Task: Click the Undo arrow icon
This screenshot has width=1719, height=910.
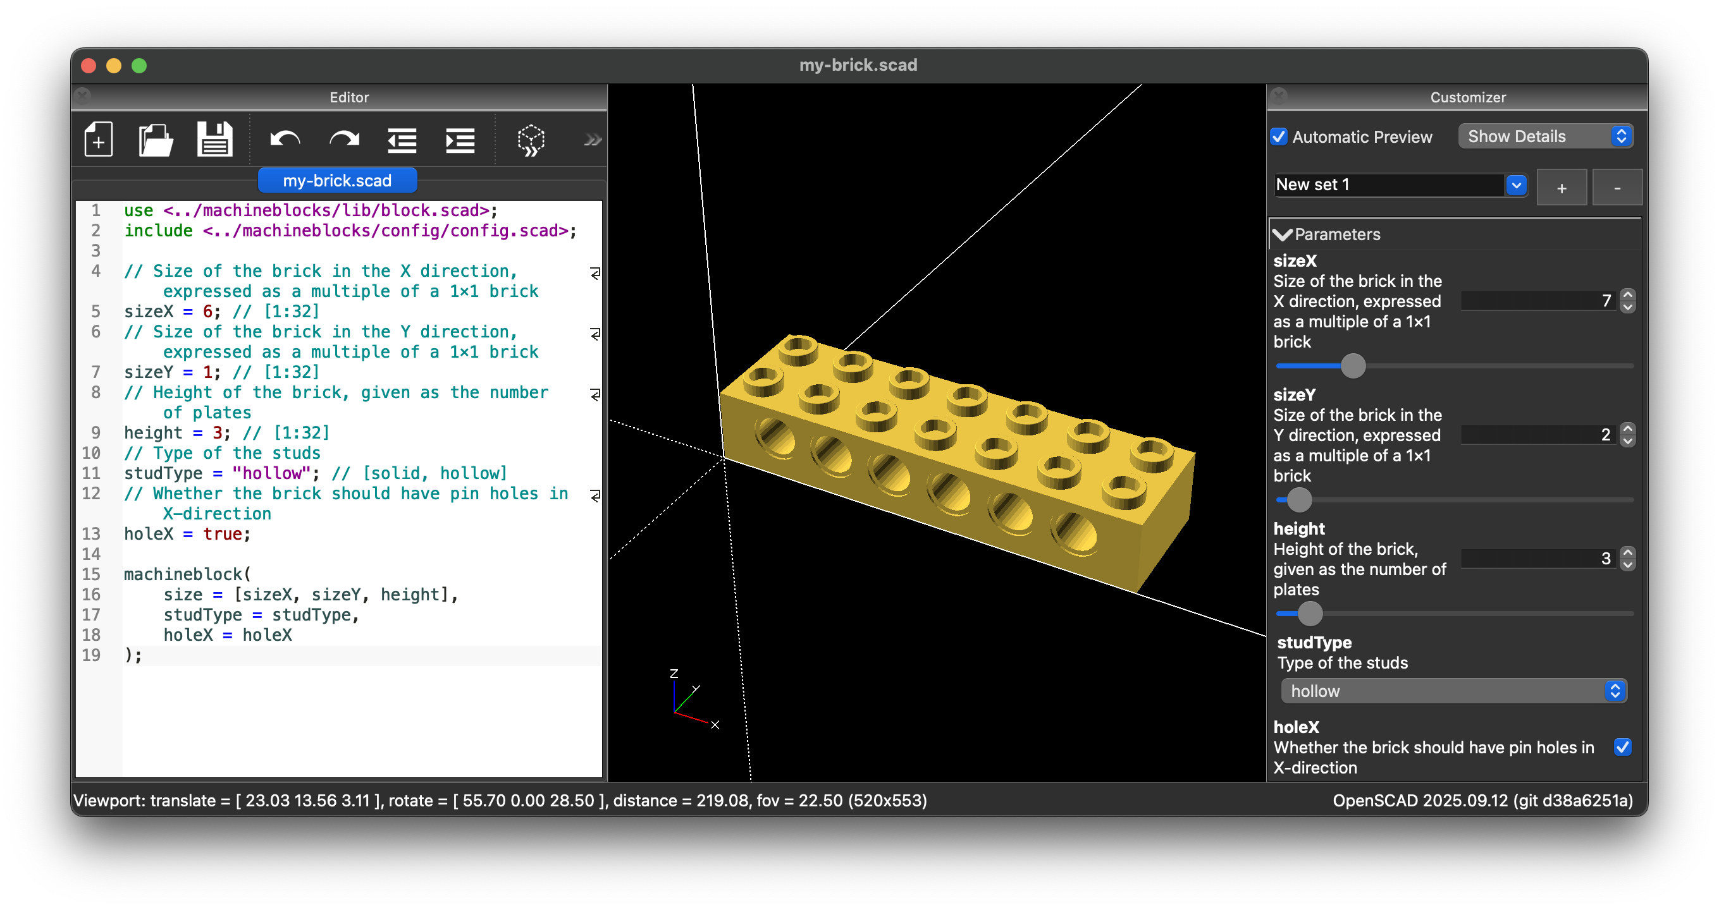Action: [285, 139]
